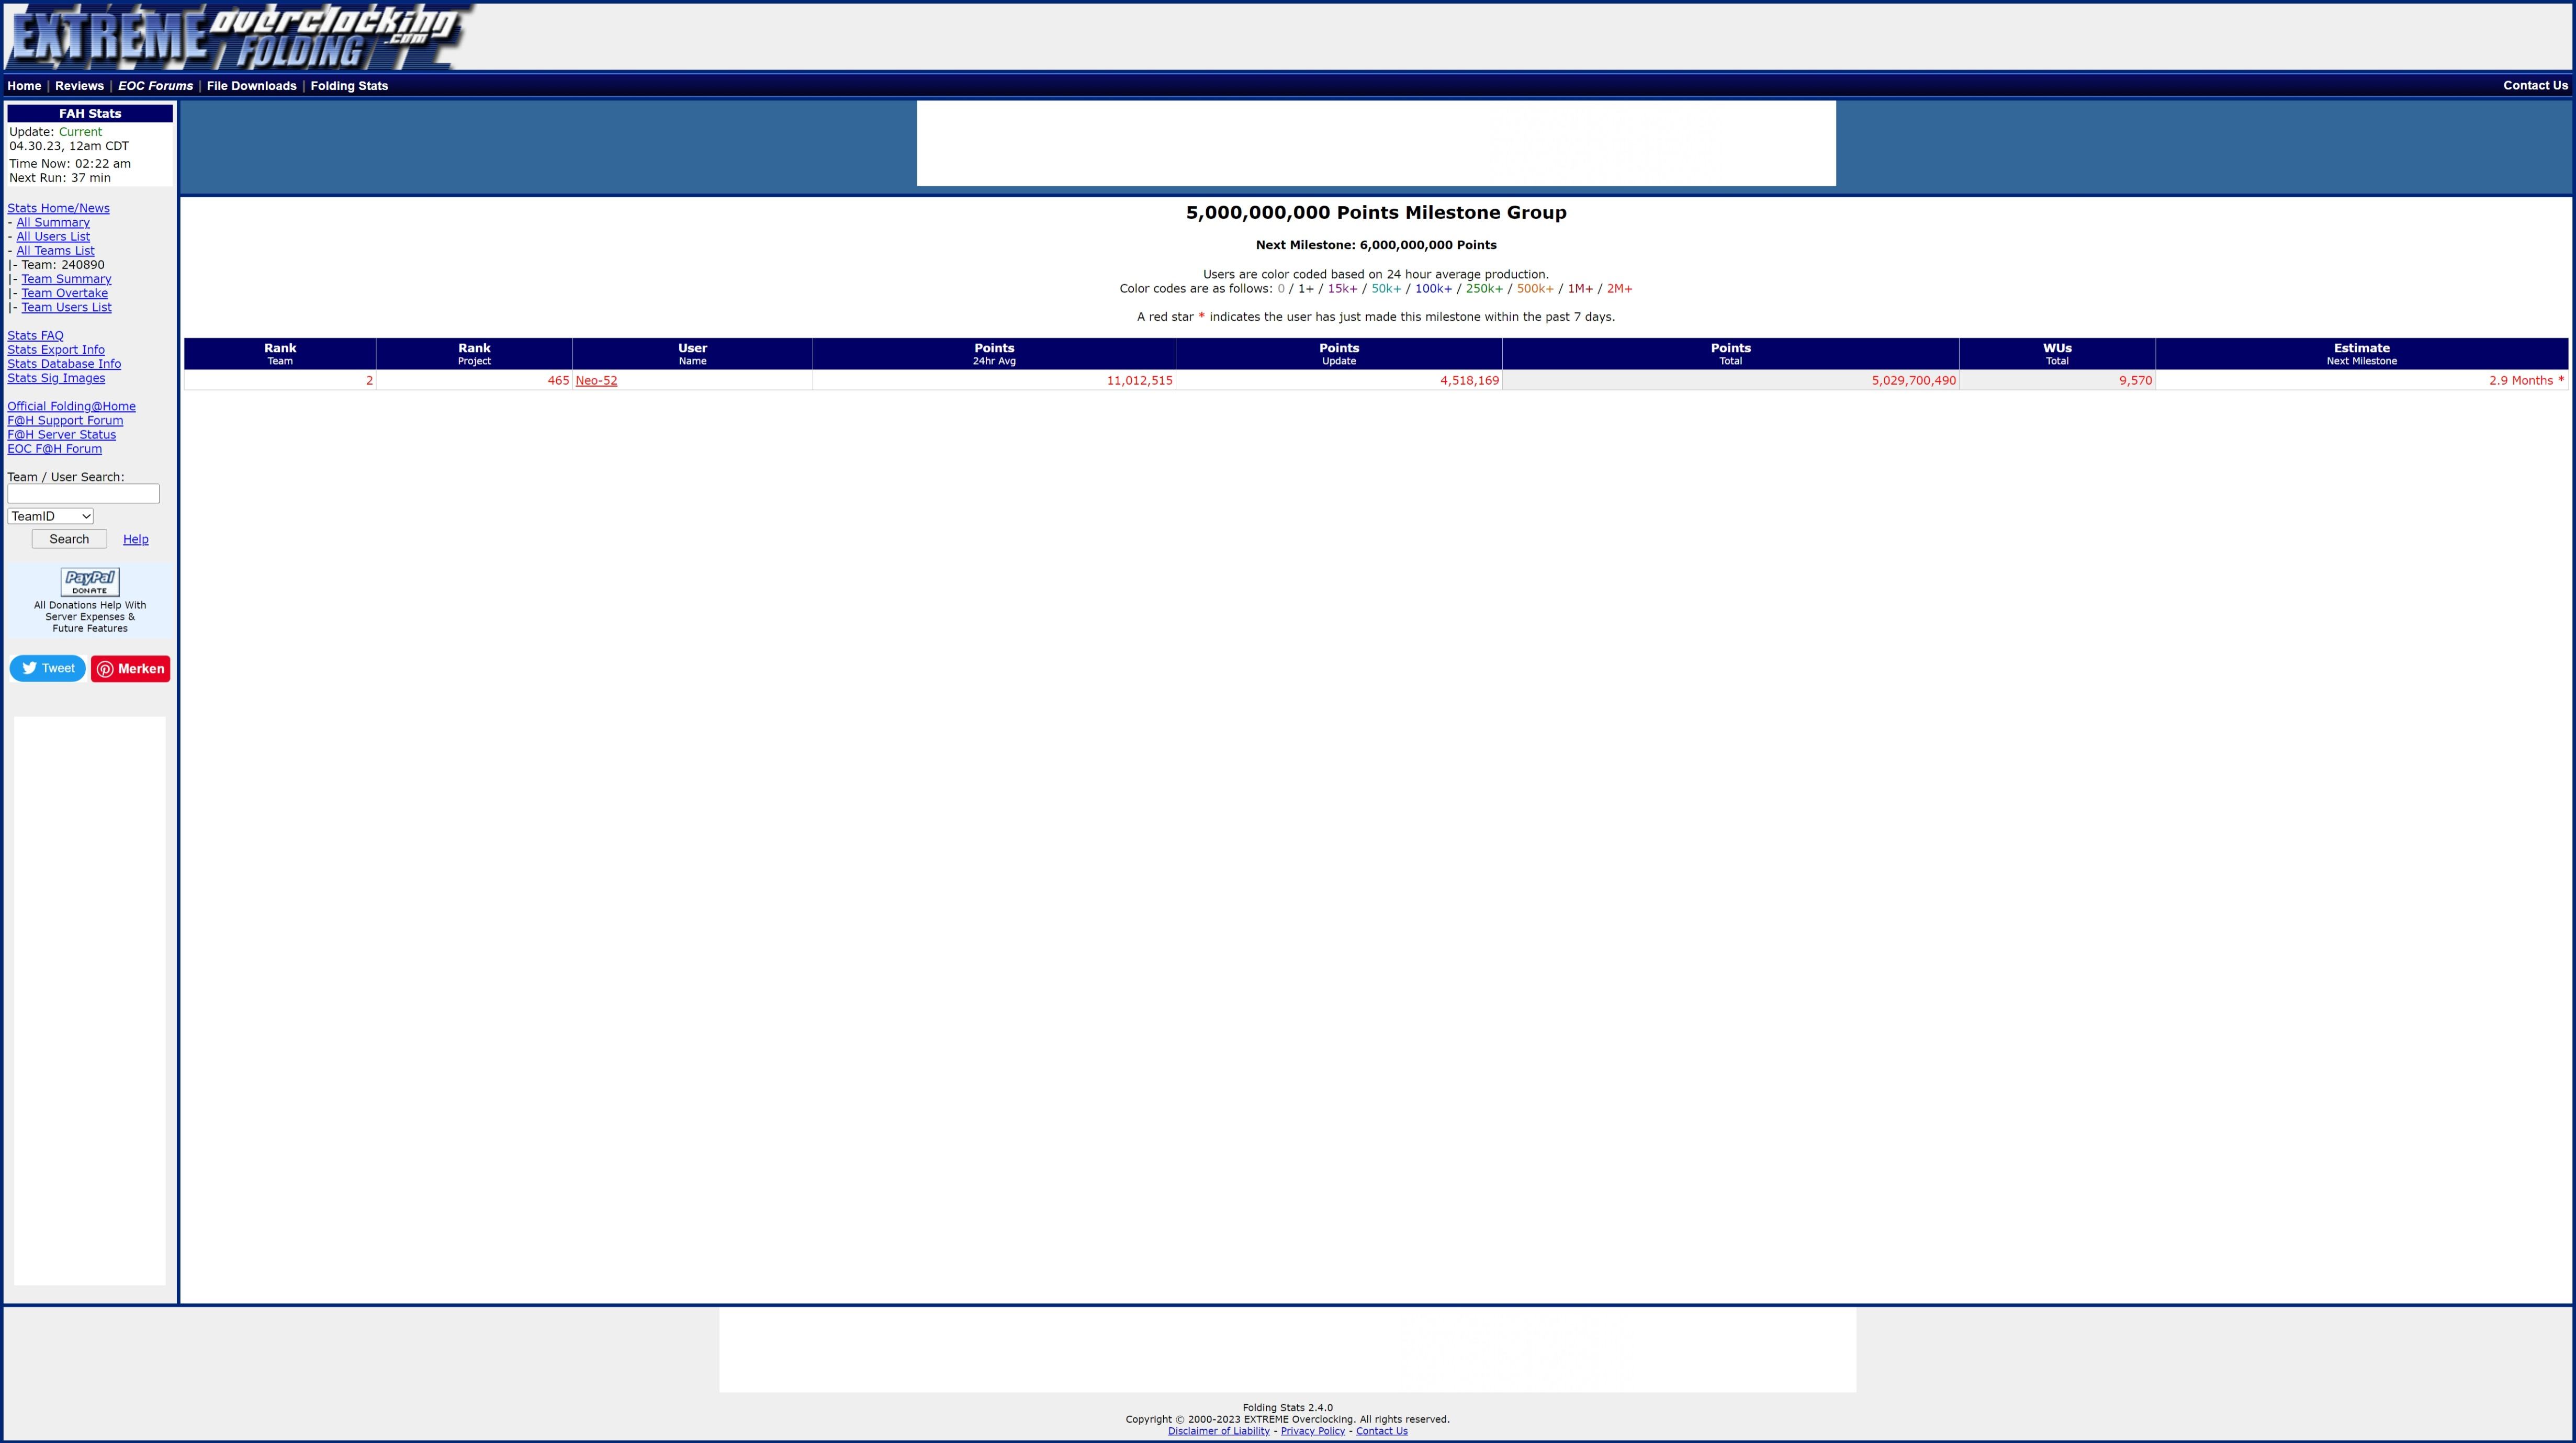
Task: Open the TeamID search type dropdown
Action: (x=51, y=516)
